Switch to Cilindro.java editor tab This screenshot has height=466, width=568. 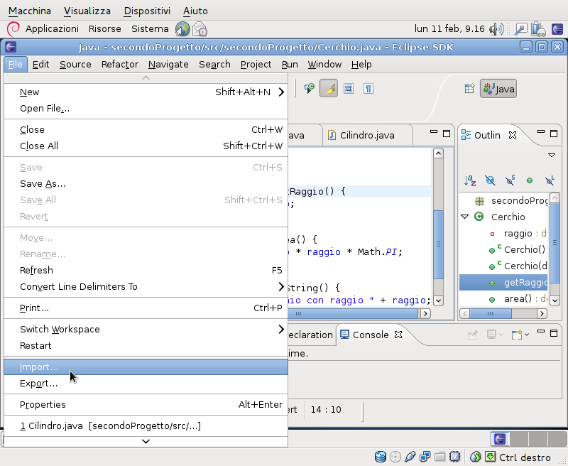point(366,135)
